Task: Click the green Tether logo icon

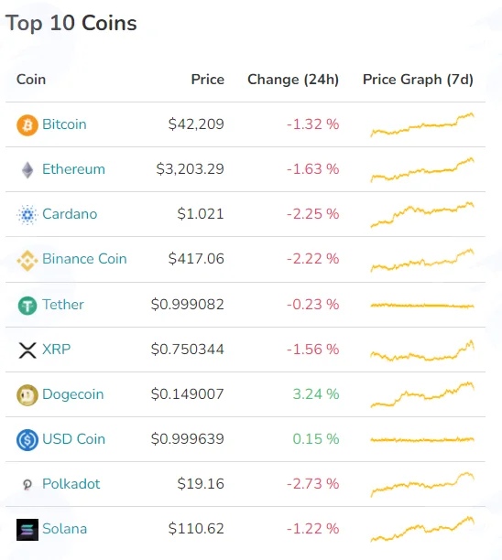Action: click(27, 306)
